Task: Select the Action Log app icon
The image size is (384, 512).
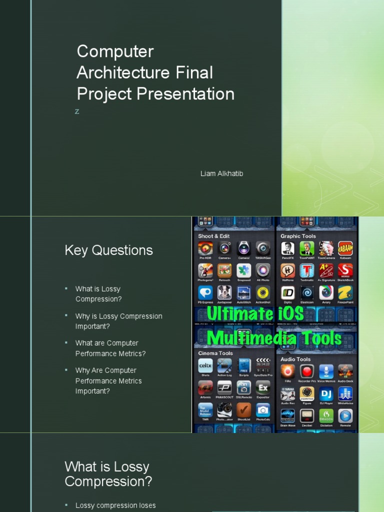Action: (224, 365)
